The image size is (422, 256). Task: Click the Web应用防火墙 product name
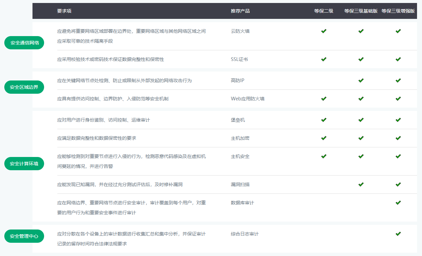[x=248, y=99]
